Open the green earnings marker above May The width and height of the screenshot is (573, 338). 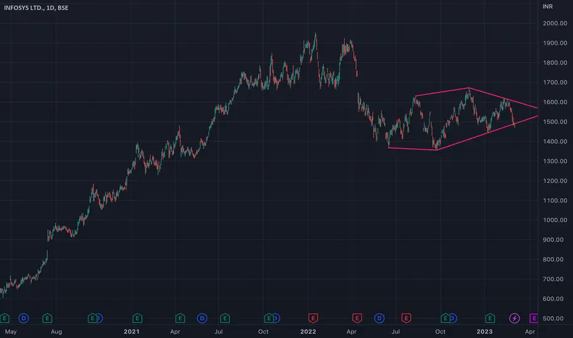4,318
